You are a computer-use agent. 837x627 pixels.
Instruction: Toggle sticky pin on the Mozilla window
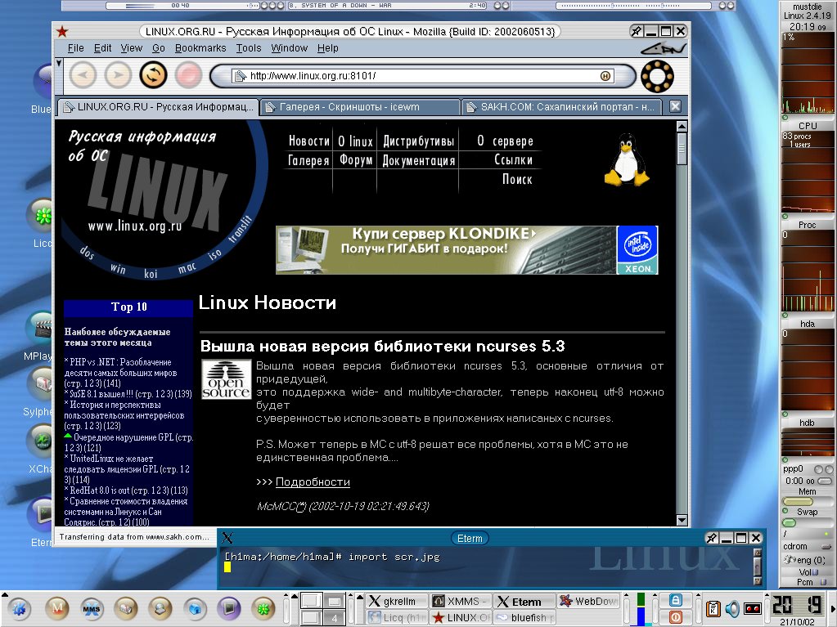tap(637, 31)
